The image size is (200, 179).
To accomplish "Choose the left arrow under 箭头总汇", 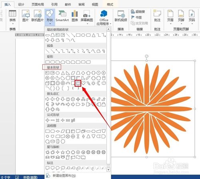I will [52, 99].
